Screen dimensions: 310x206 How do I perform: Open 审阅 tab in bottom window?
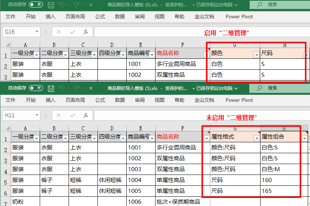140,100
